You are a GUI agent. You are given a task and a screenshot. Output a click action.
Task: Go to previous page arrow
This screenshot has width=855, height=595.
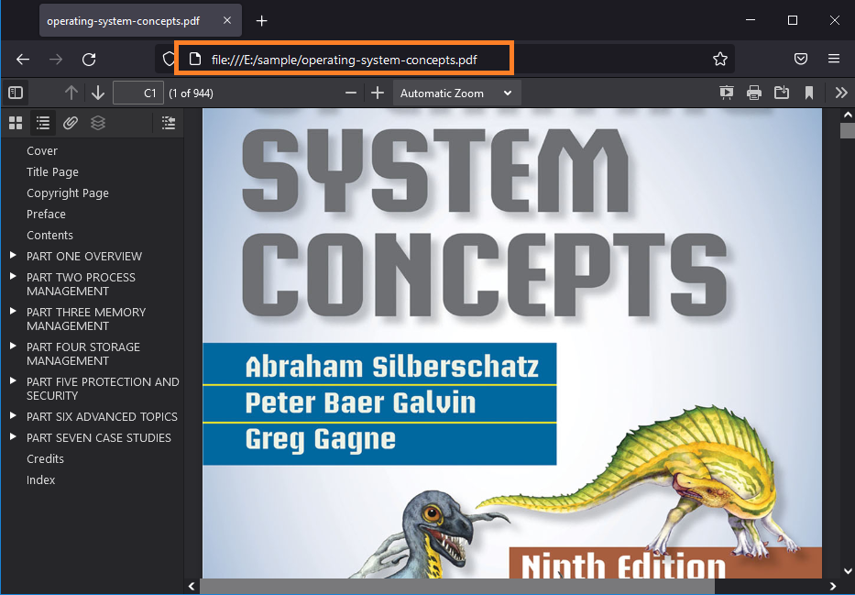[71, 93]
